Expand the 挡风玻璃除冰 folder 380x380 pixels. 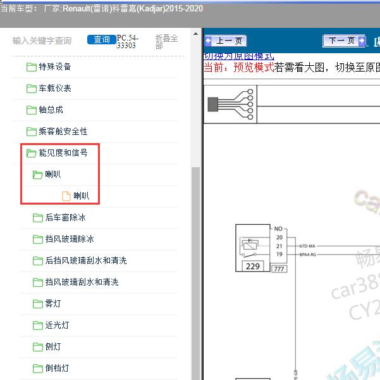[70, 239]
